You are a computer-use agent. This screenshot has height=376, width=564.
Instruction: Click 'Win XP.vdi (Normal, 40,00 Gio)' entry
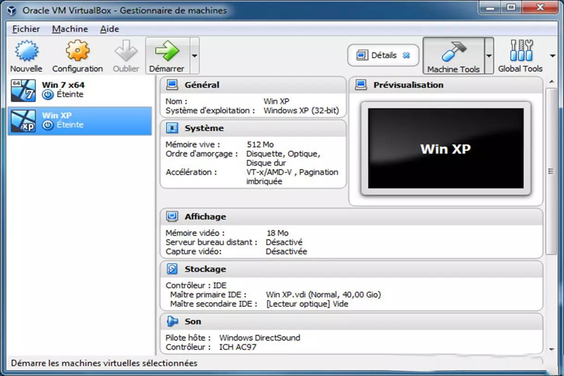(324, 295)
